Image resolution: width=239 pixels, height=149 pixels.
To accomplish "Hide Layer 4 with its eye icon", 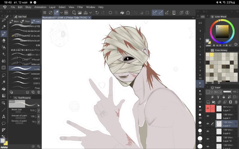I will point(208,116).
